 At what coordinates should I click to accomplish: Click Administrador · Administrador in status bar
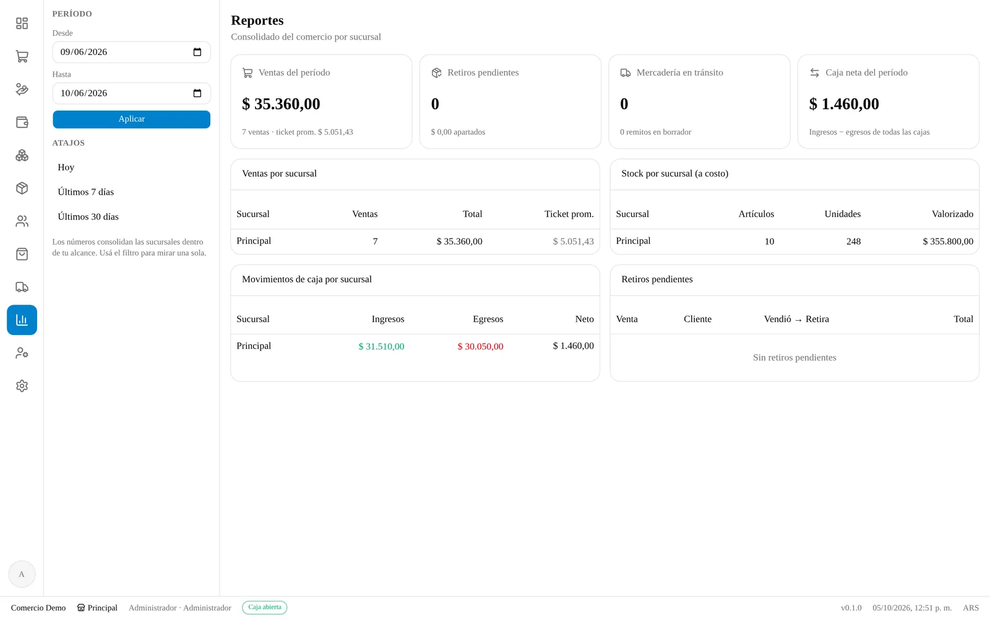point(180,608)
